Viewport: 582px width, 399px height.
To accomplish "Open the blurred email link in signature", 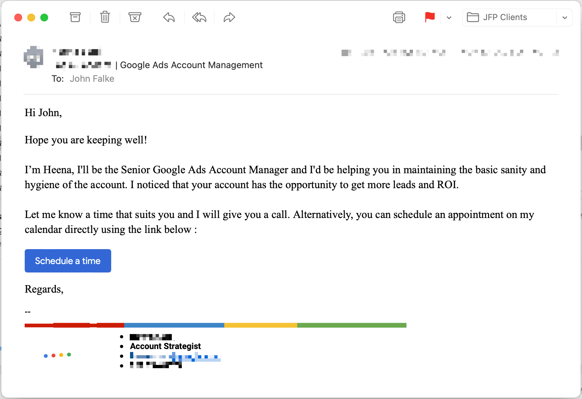I will 175,357.
